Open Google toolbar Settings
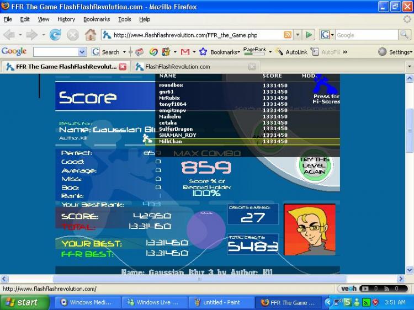 tap(395, 52)
